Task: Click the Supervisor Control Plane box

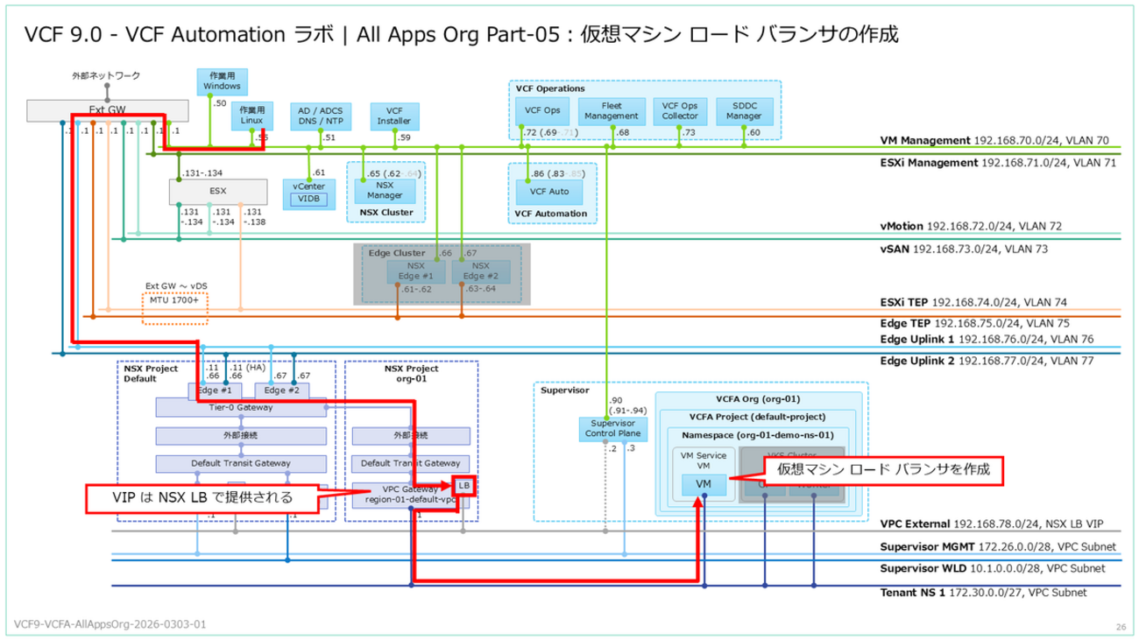Action: pos(612,429)
